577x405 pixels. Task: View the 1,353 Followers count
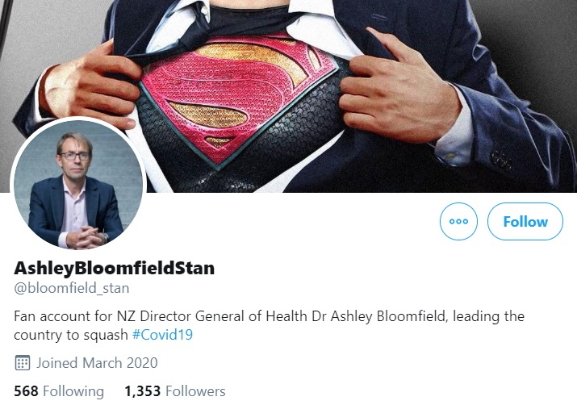174,391
